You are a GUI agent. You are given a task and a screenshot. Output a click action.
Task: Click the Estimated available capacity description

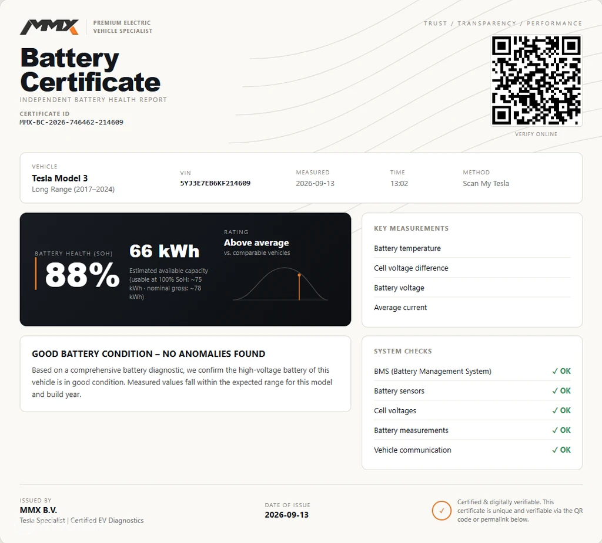169,284
